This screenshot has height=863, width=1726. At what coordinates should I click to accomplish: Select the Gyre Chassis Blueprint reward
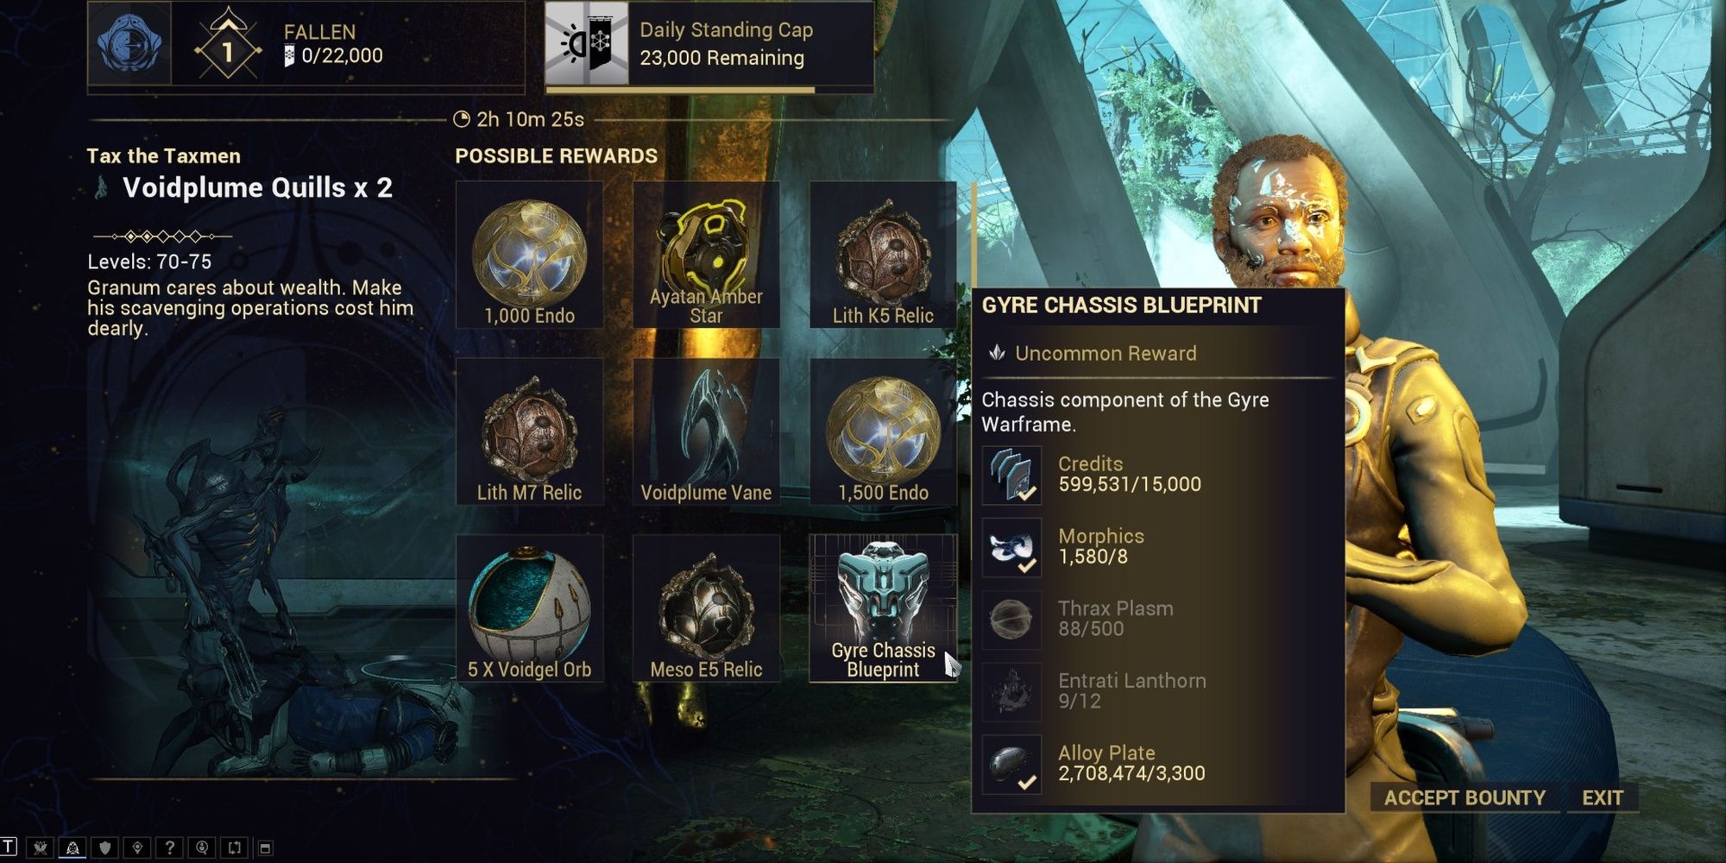883,608
